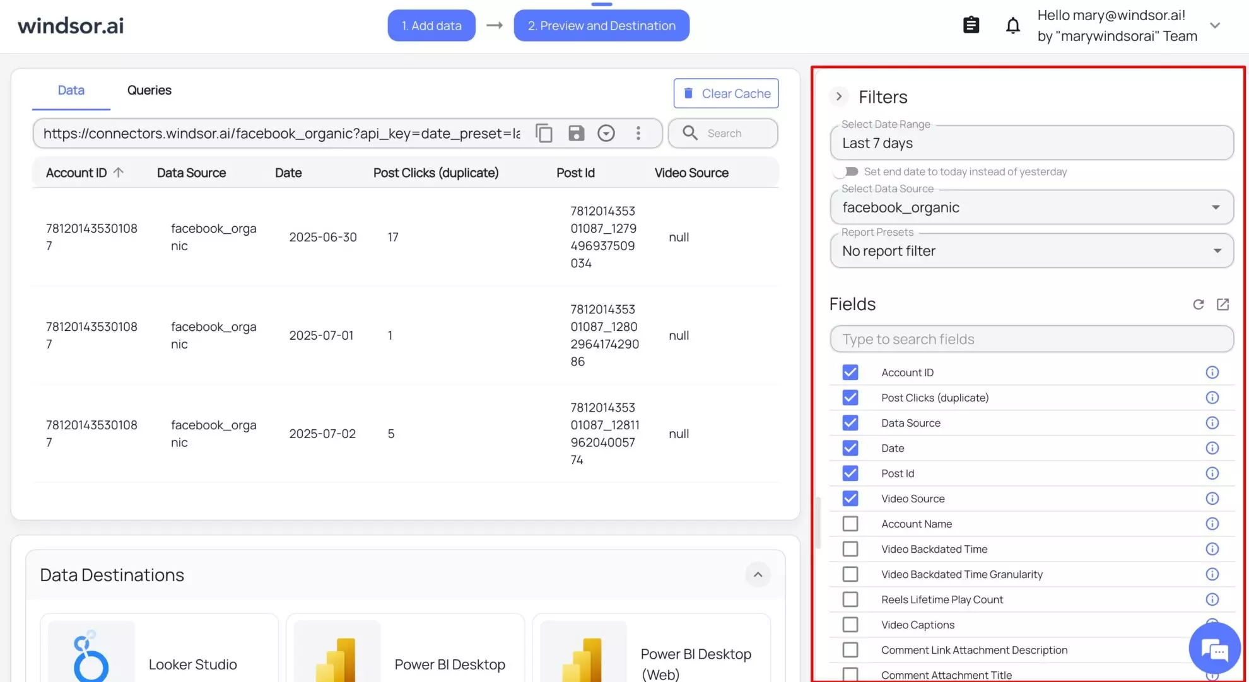Check the Video Backdated Time field
Viewport: 1249px width, 682px height.
(850, 549)
